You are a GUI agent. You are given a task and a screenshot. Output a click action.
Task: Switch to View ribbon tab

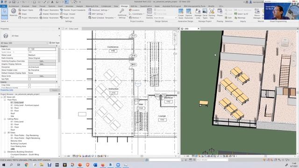tap(116, 6)
